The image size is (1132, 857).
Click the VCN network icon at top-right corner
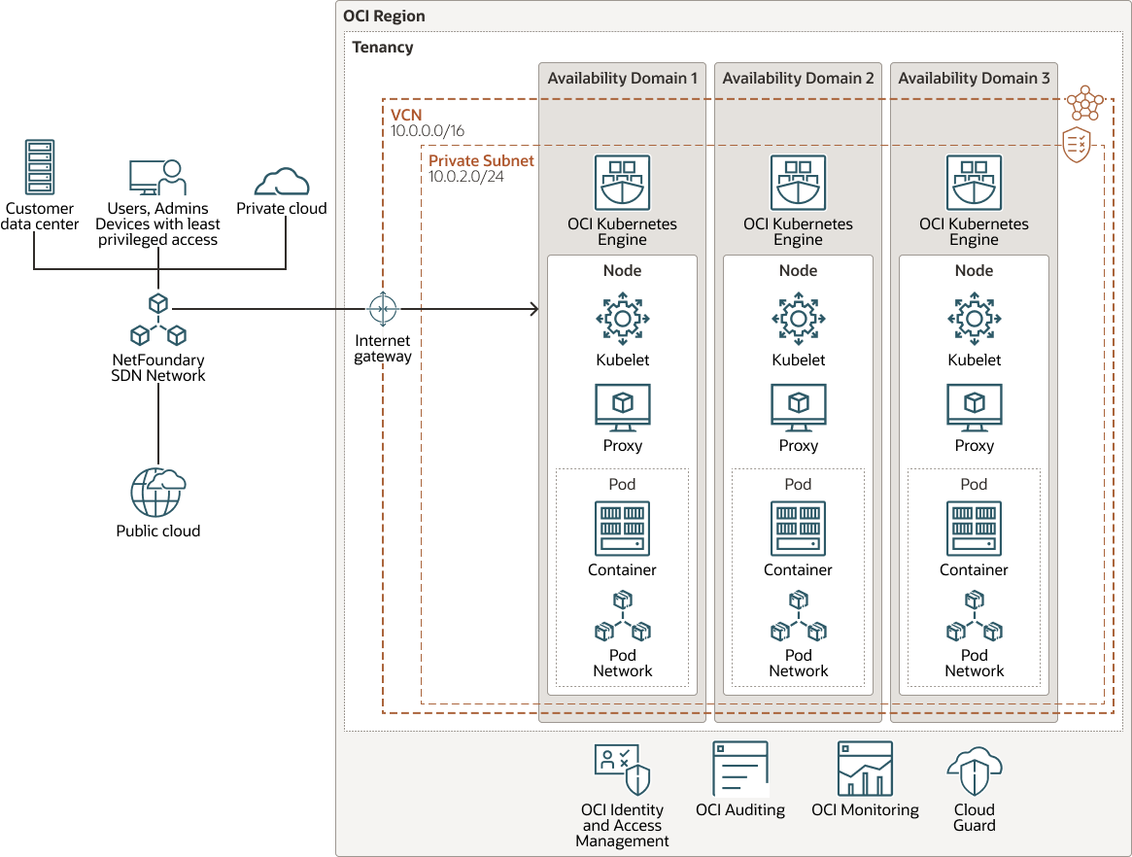[x=1085, y=103]
